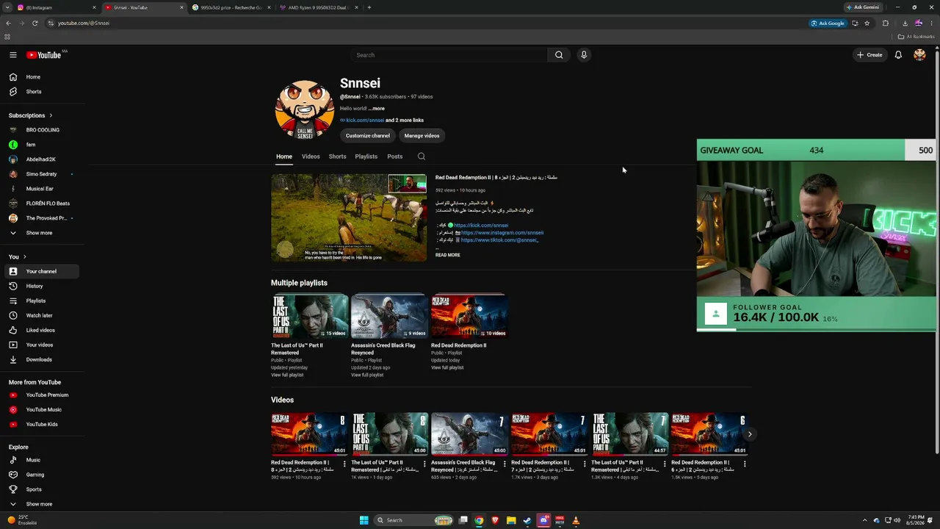940x529 pixels.
Task: Start voice search with the microphone
Action: 584,55
